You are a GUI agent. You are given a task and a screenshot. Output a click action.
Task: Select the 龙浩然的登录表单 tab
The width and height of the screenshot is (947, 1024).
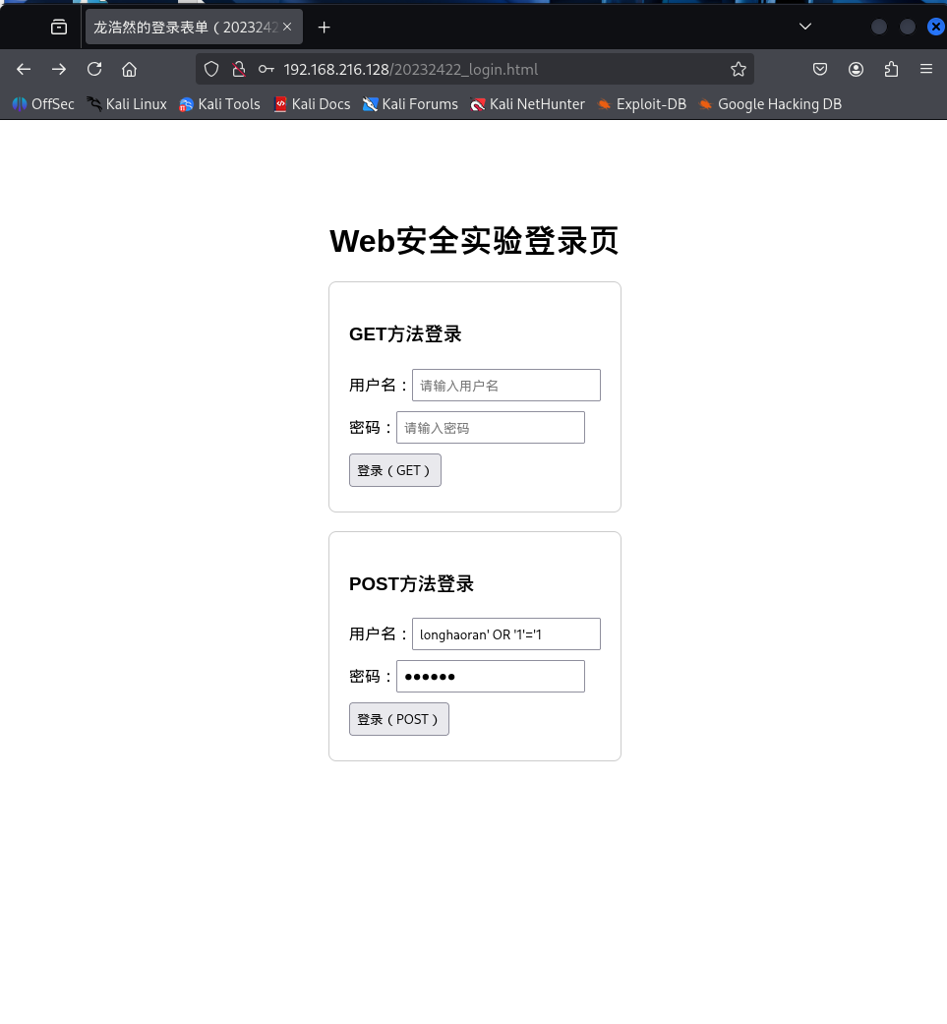click(194, 27)
